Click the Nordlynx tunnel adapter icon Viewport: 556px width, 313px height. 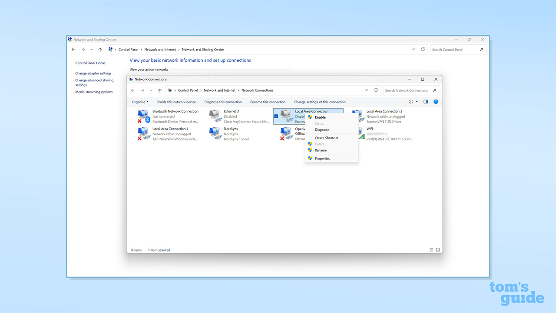[215, 133]
